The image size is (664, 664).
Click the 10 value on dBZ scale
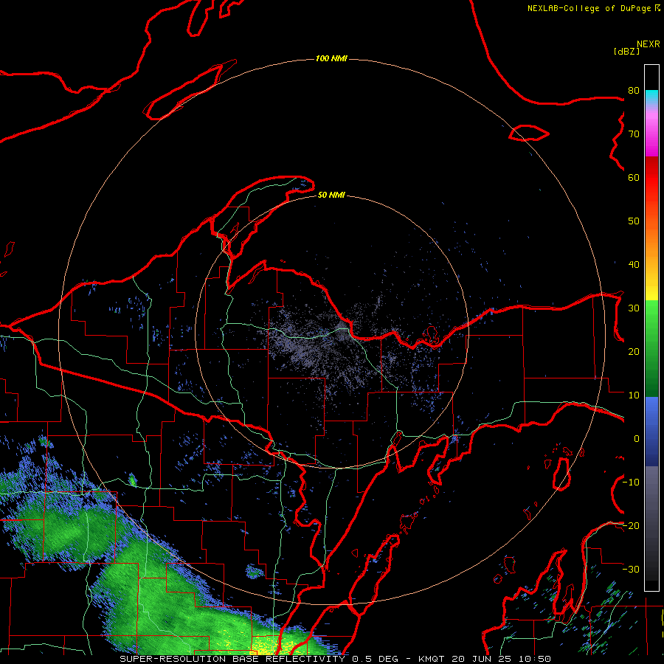tap(634, 395)
